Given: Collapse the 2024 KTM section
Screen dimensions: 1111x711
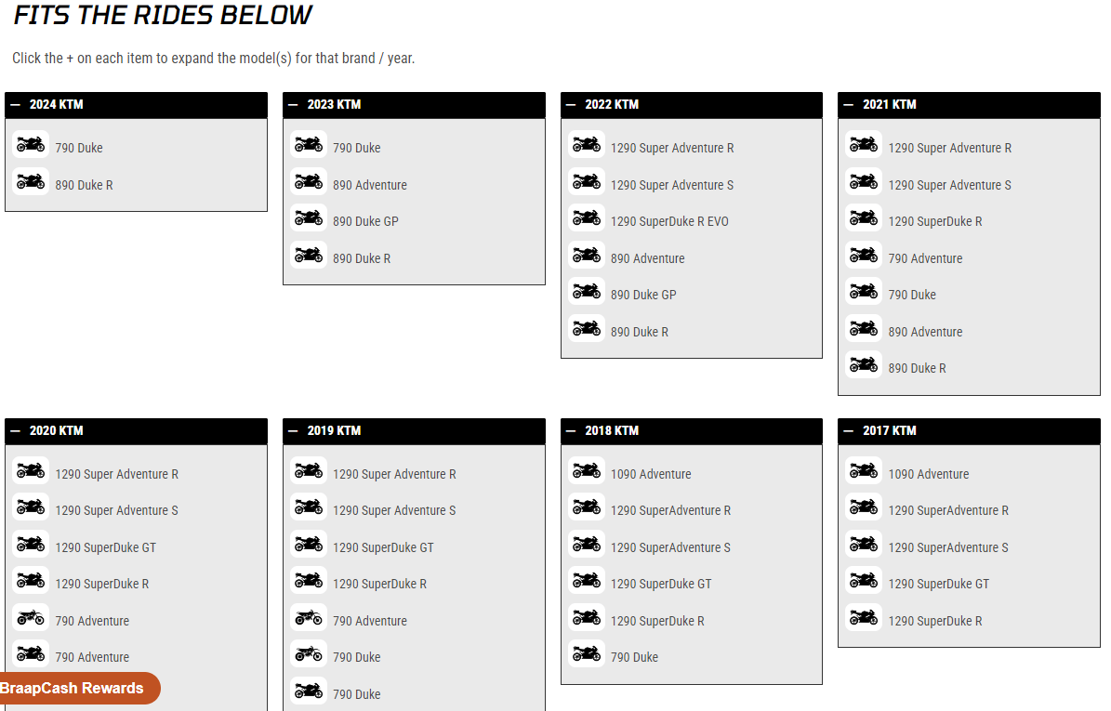Looking at the screenshot, I should tap(15, 105).
